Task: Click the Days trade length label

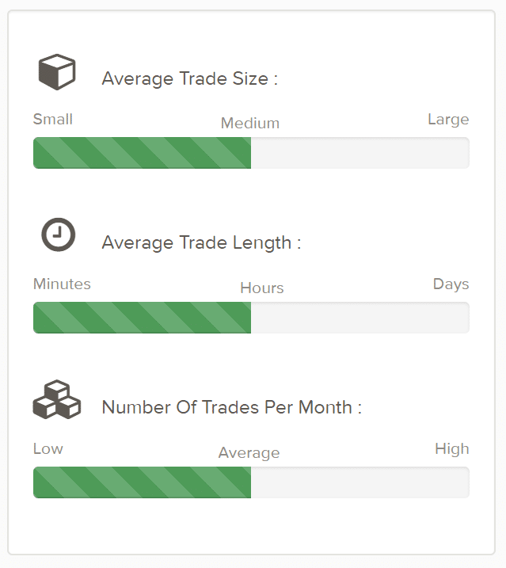Action: [451, 284]
